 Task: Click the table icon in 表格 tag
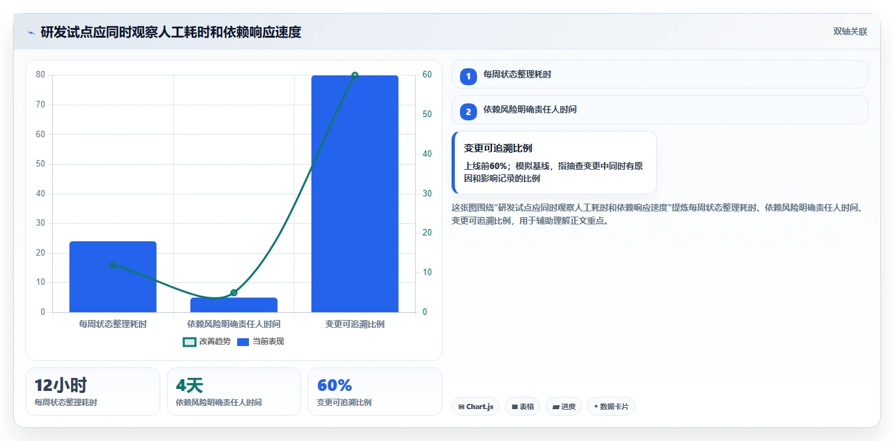(x=515, y=407)
